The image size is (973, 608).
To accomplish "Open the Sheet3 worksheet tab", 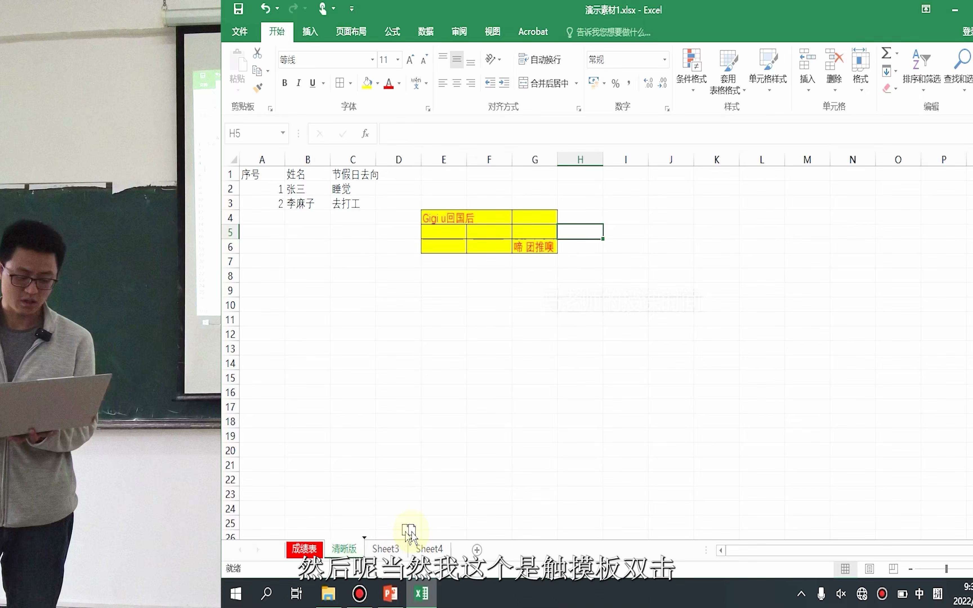I will point(385,549).
